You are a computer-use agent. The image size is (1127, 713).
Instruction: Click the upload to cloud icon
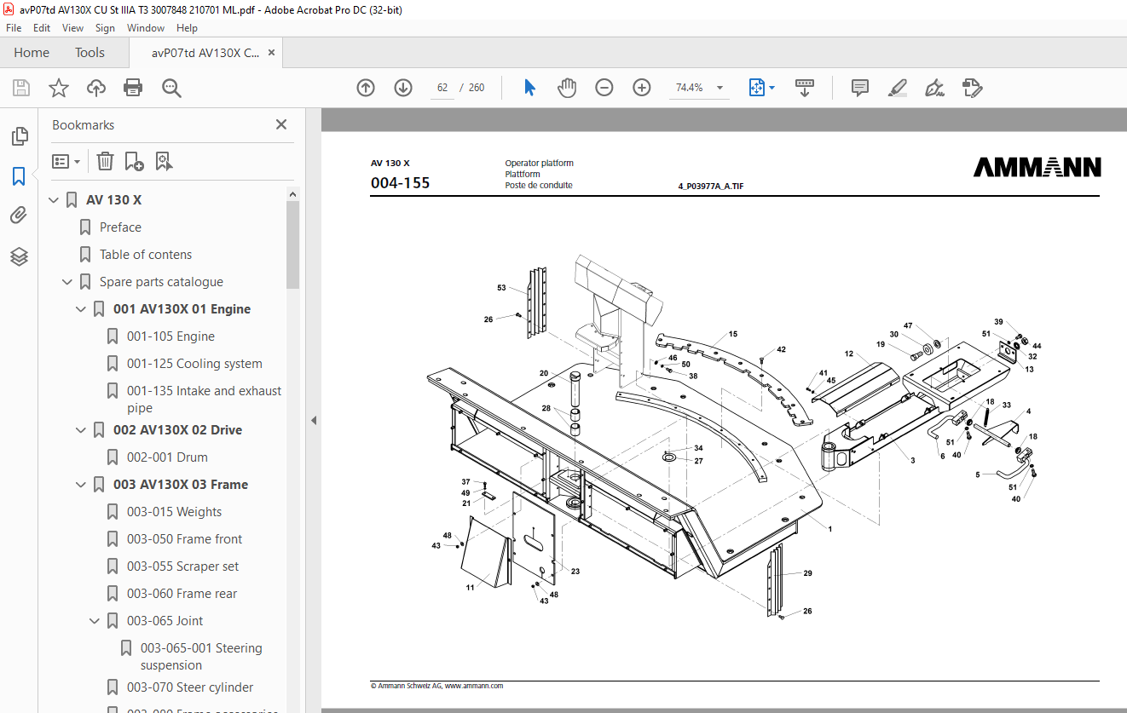(96, 88)
